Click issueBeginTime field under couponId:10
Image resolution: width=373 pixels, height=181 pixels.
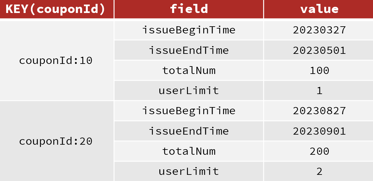[189, 30]
